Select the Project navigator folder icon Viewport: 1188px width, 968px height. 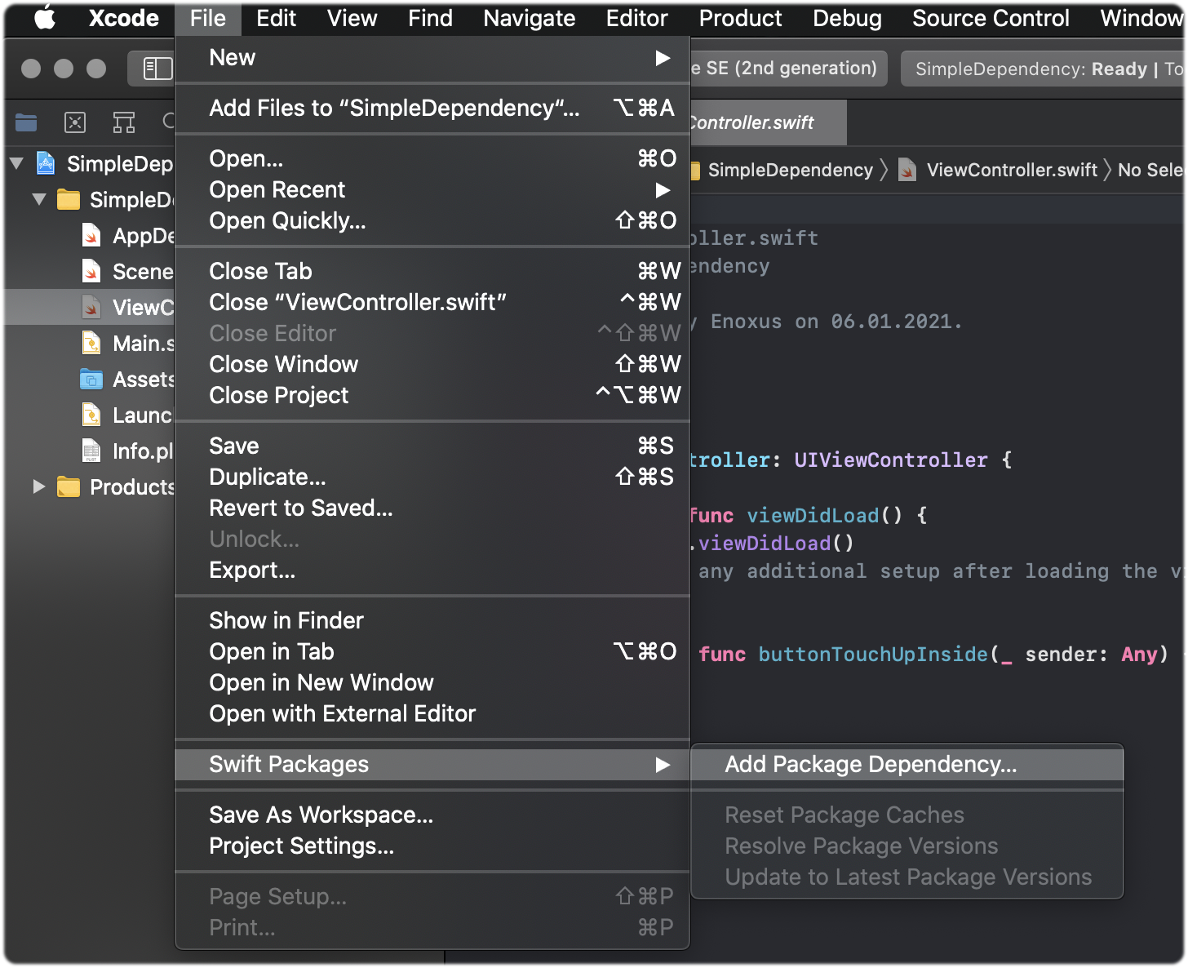click(26, 122)
